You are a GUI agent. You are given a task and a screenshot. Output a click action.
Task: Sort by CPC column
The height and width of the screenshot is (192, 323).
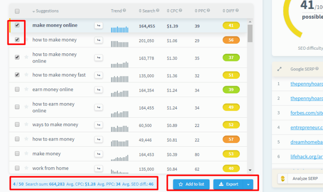point(172,11)
